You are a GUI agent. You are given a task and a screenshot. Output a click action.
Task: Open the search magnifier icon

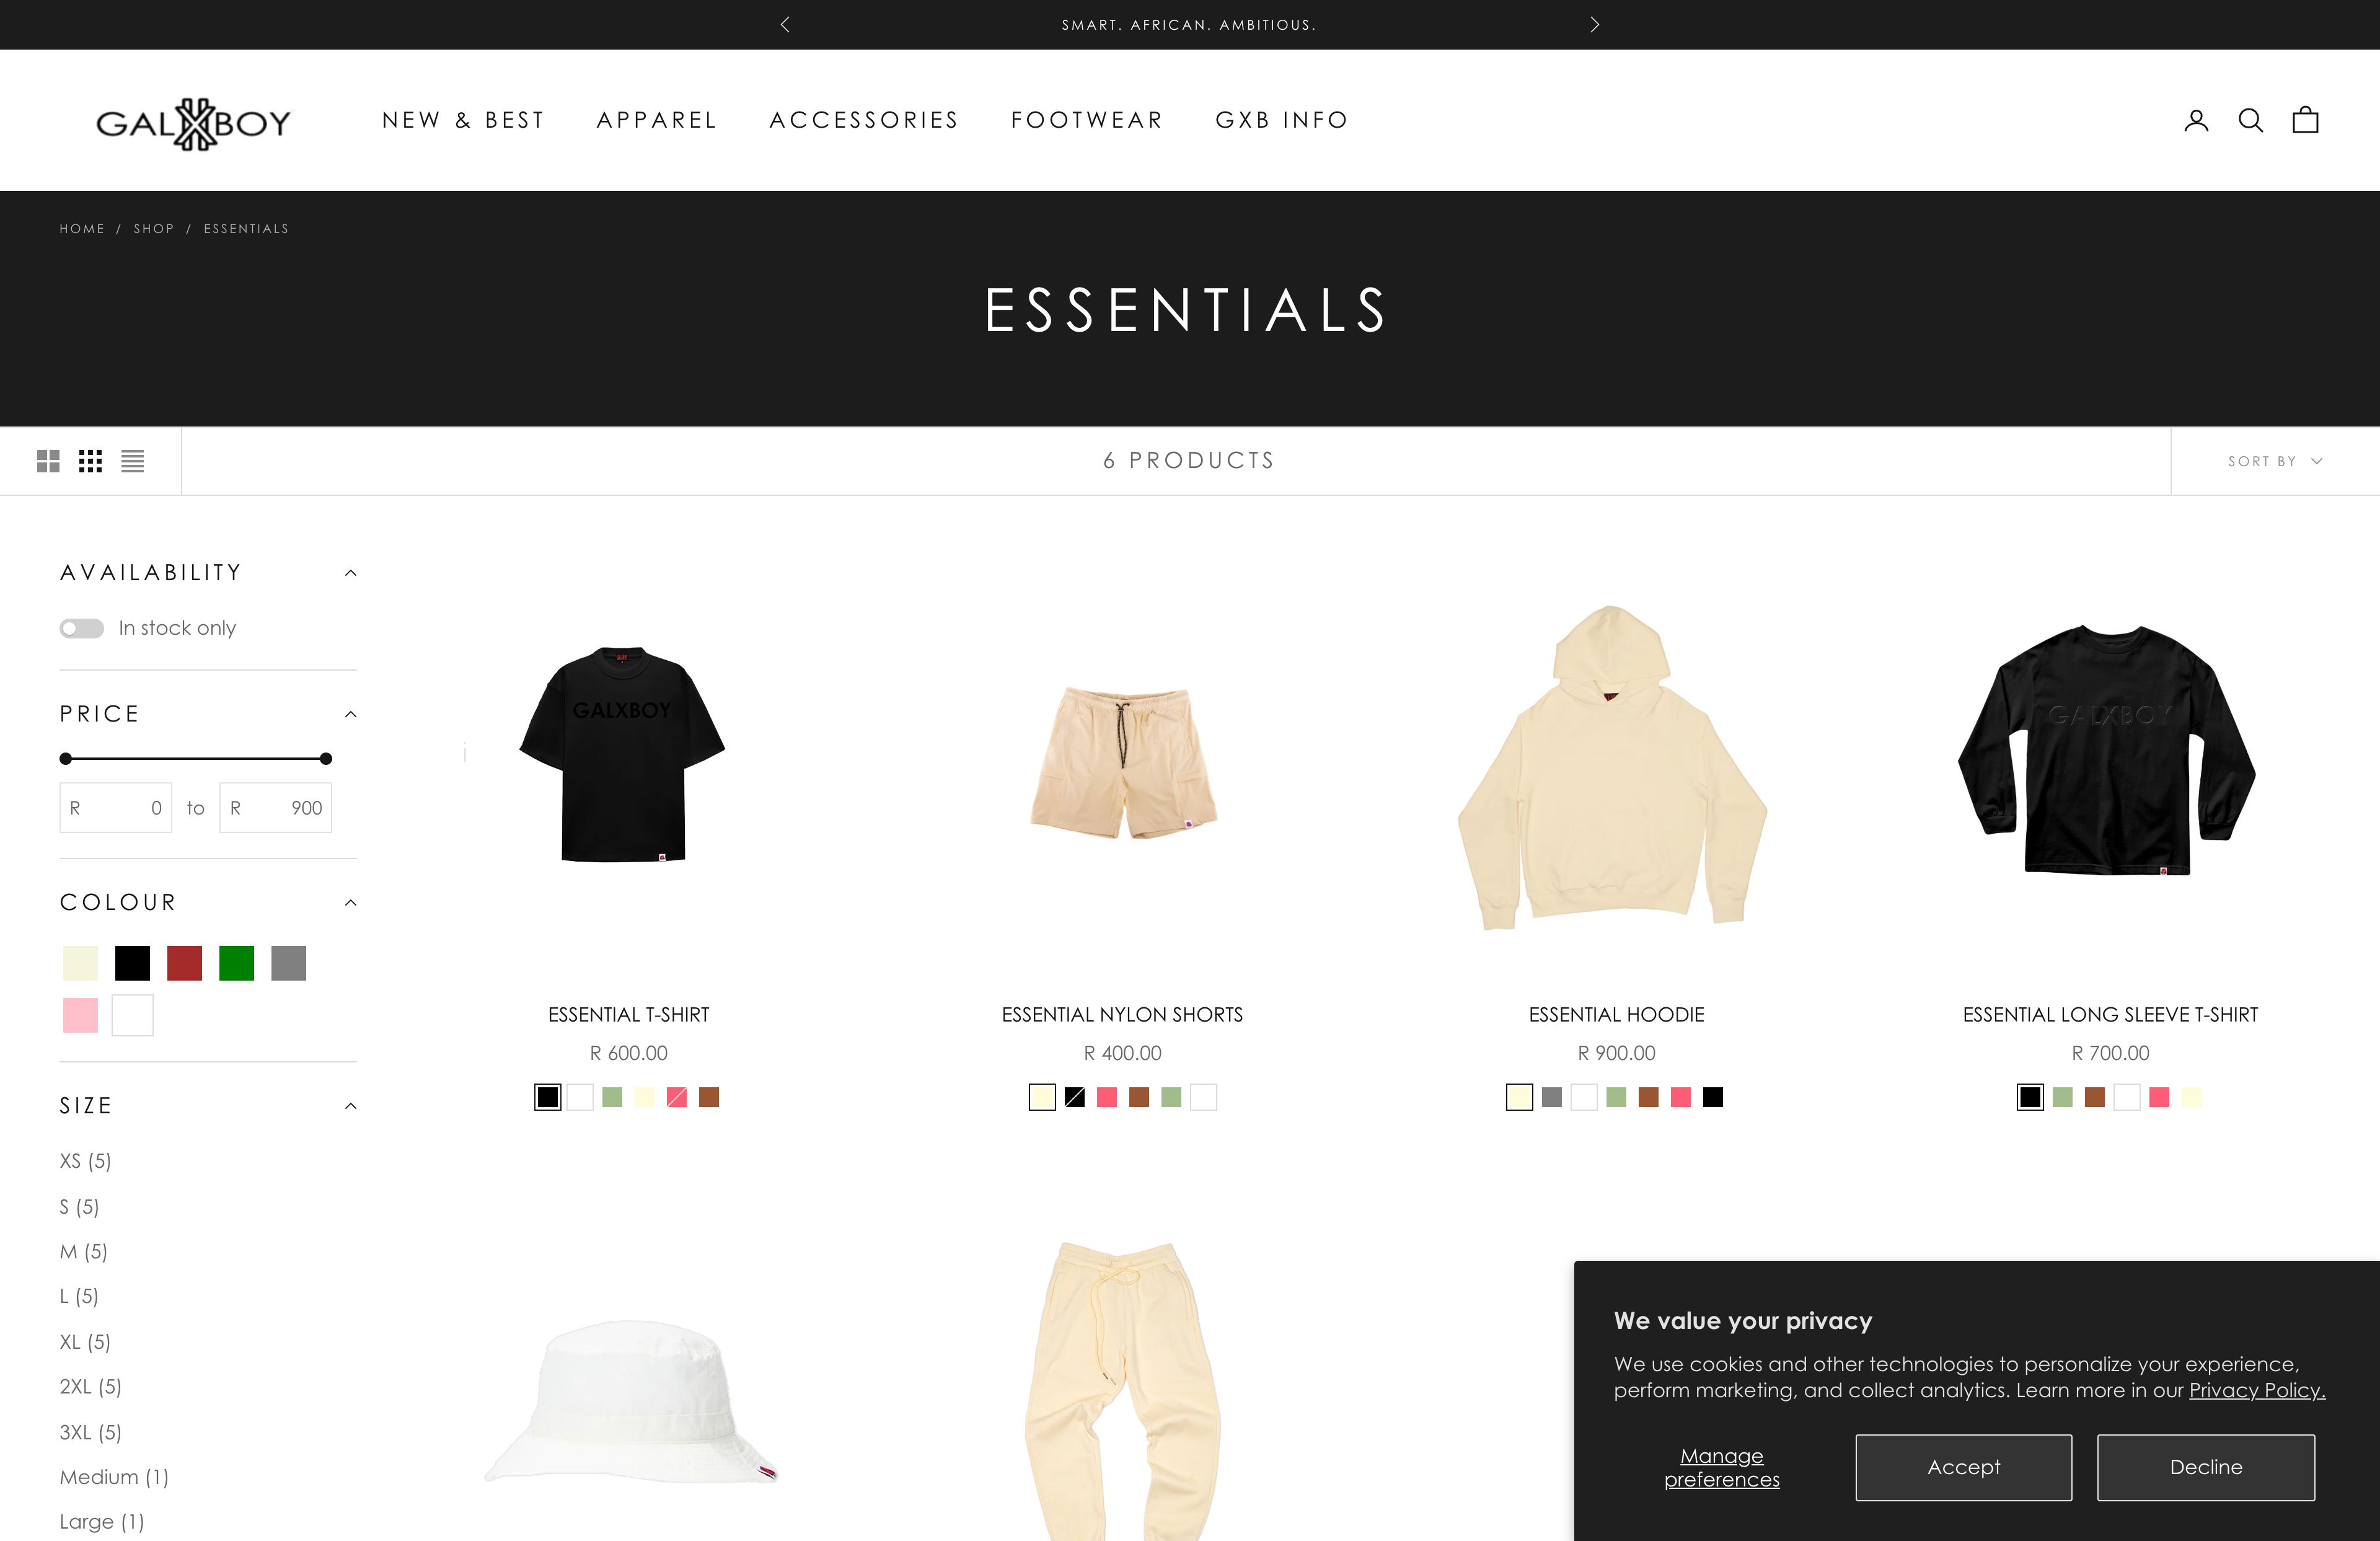[x=2250, y=120]
